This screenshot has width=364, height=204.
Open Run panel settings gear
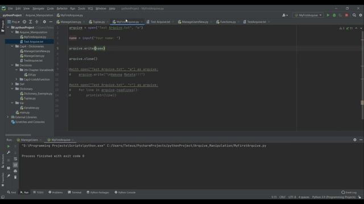point(355,140)
